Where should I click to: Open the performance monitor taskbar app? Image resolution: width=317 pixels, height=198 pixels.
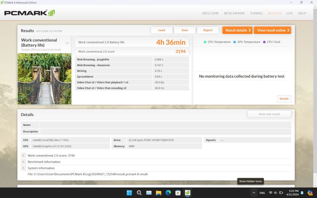click(x=149, y=193)
